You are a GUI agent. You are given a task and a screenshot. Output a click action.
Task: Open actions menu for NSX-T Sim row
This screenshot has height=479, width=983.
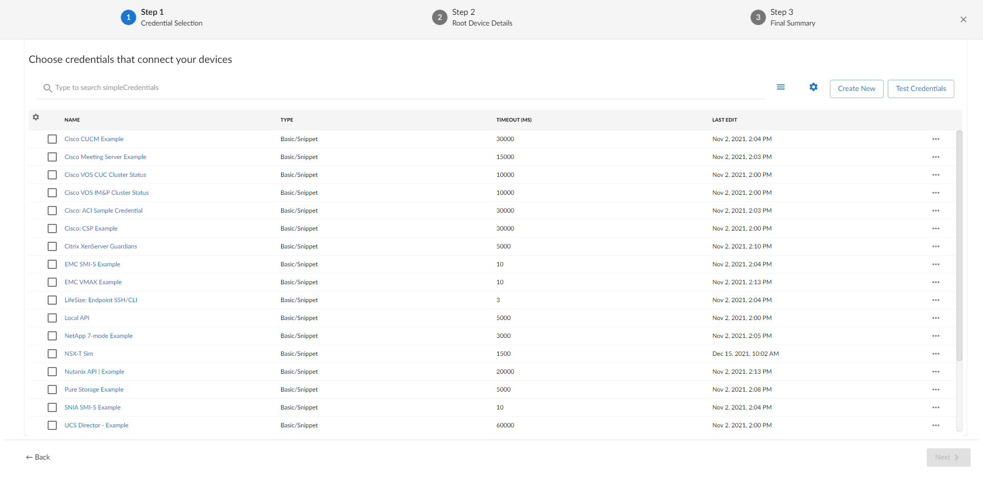pos(935,354)
